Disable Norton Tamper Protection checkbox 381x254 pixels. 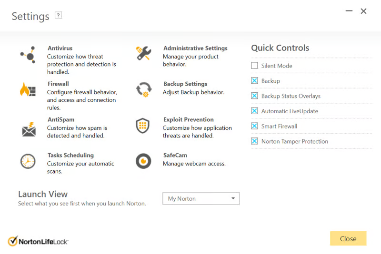point(255,141)
